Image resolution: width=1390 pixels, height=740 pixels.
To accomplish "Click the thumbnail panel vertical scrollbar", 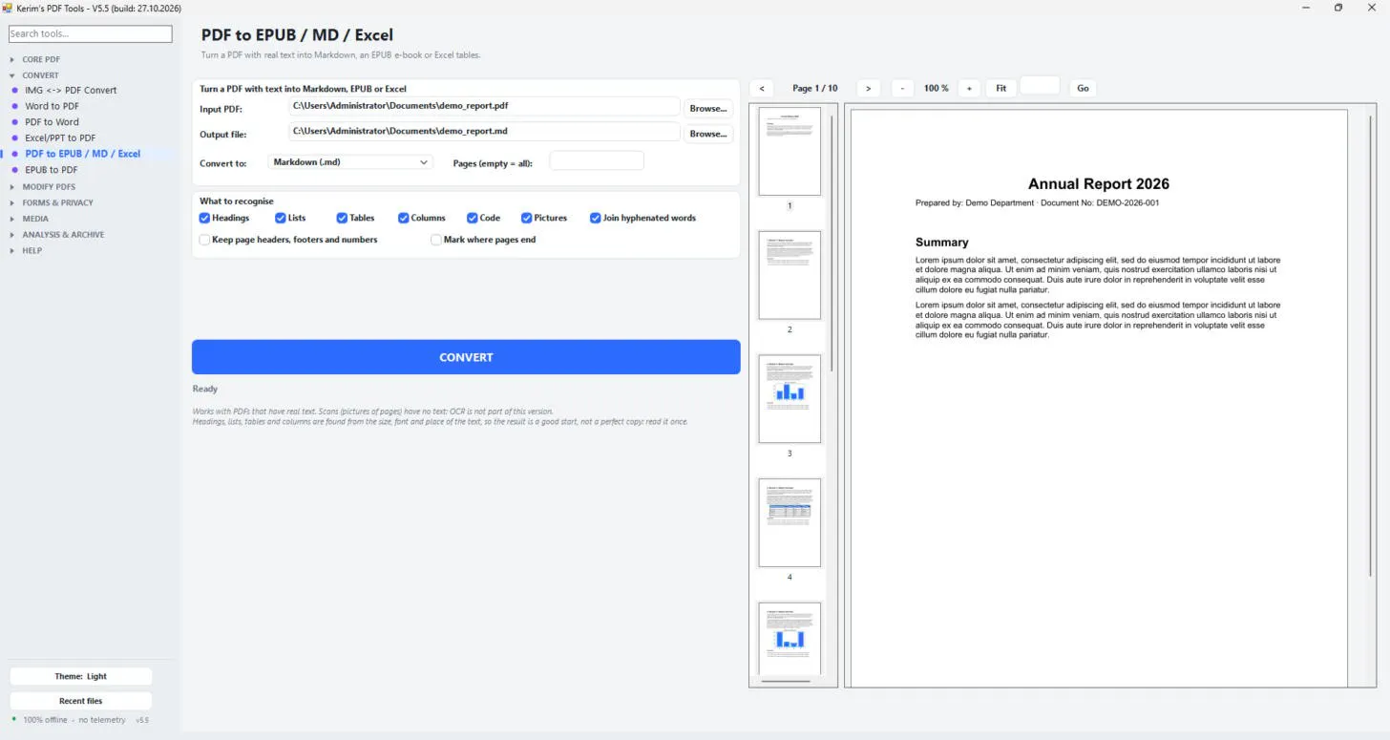I will (832, 243).
